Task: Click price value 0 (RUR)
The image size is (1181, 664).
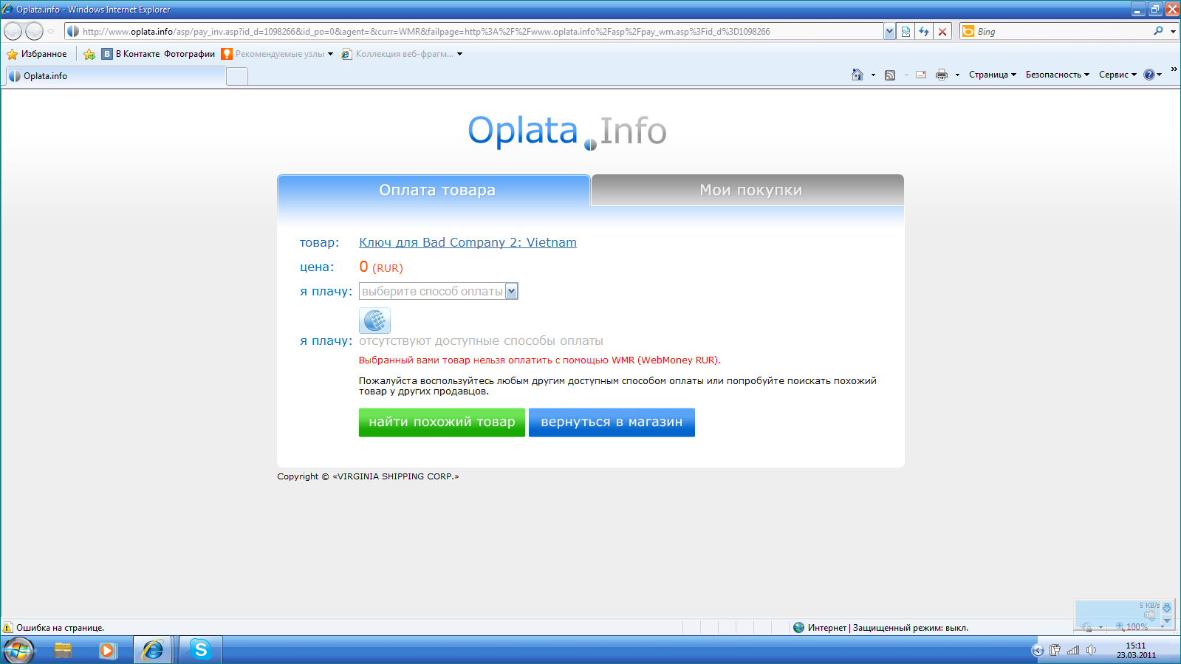Action: [x=381, y=267]
